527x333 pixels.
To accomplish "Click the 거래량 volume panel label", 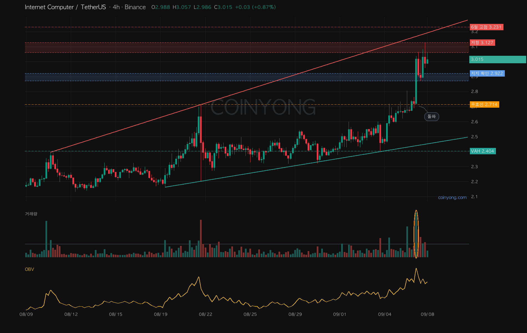I will [31, 214].
